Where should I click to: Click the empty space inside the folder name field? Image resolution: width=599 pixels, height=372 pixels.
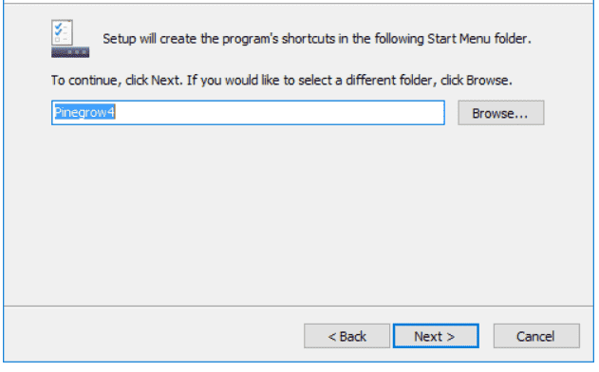click(x=279, y=113)
